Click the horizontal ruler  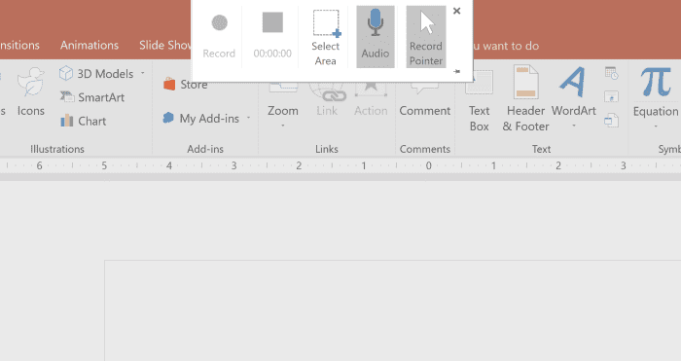click(340, 165)
